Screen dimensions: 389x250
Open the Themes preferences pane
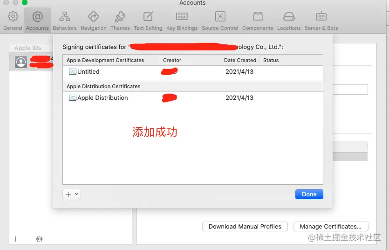(120, 21)
